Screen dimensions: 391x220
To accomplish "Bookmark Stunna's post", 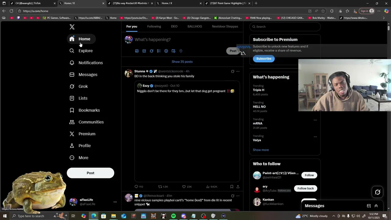I will click(x=232, y=187).
